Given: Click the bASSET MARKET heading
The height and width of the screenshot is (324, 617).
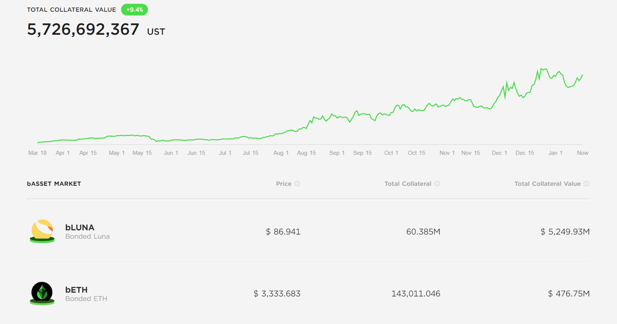Looking at the screenshot, I should (54, 184).
